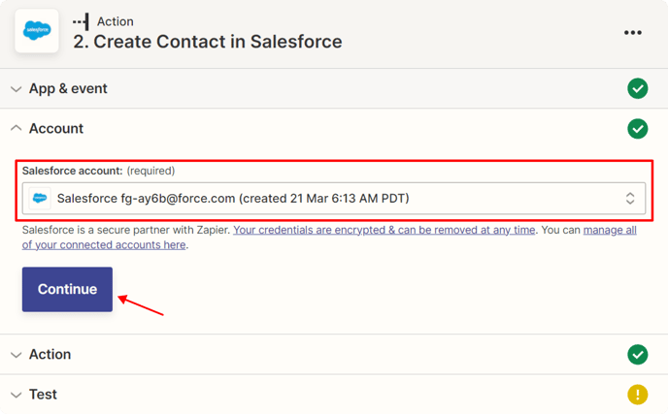
Task: Click yellow warning icon on Test row
Action: click(637, 395)
